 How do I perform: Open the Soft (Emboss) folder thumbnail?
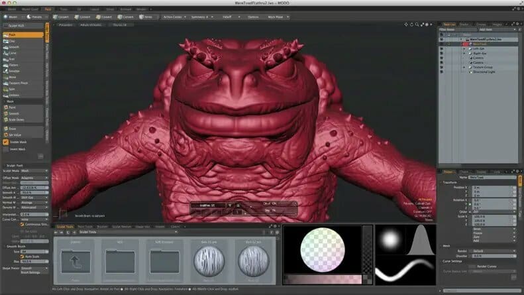164,261
